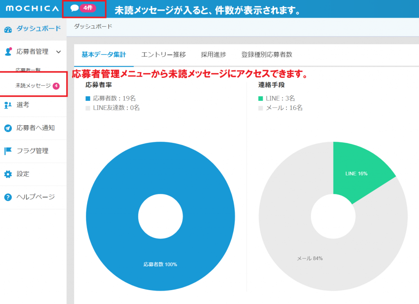Toggle the 応募者数 legend blue swatch
419x304 pixels.
coord(88,98)
